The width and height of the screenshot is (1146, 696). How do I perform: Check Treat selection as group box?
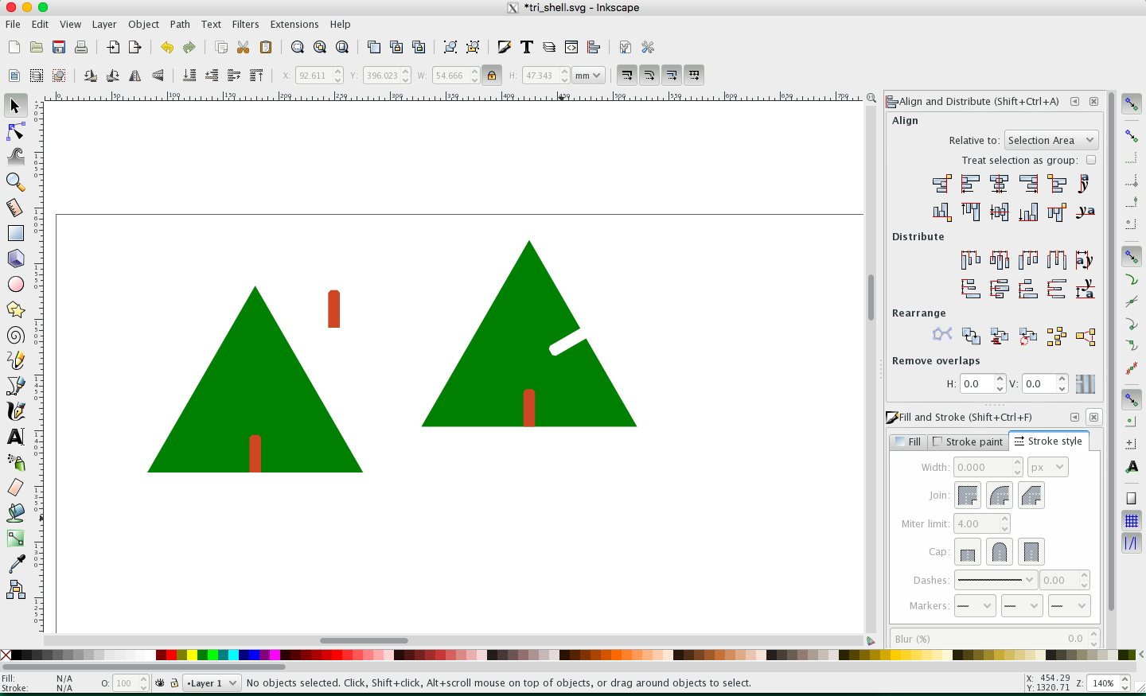tap(1091, 160)
